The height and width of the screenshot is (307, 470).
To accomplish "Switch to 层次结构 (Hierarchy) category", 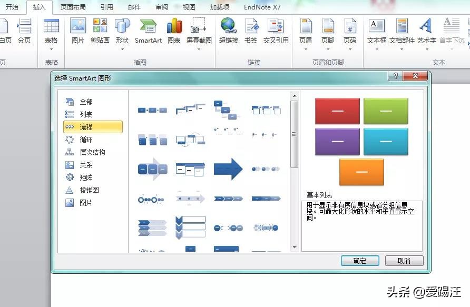I will (91, 152).
